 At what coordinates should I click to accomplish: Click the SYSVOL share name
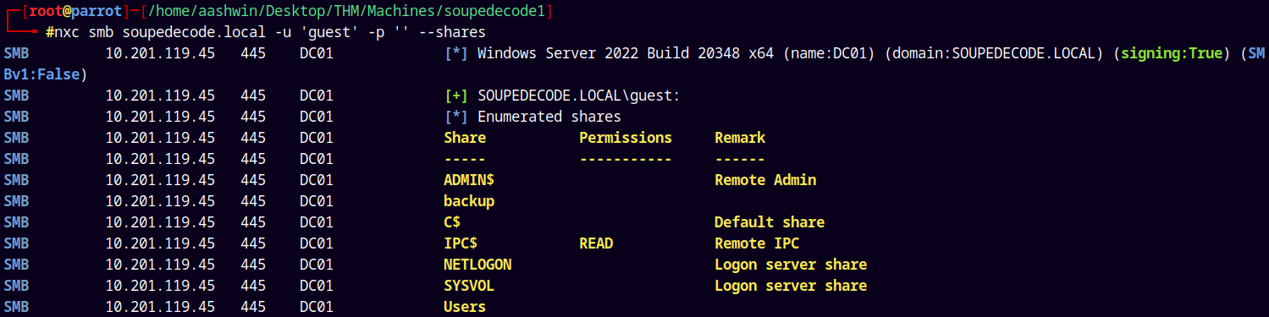(469, 286)
